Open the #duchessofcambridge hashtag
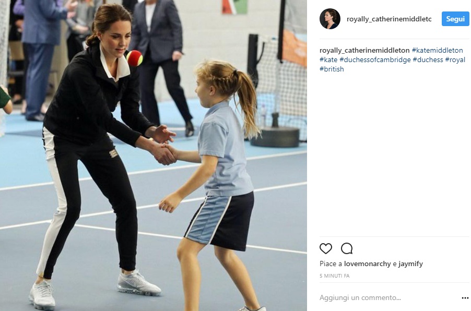Viewport: 471px width, 311px height. point(375,59)
